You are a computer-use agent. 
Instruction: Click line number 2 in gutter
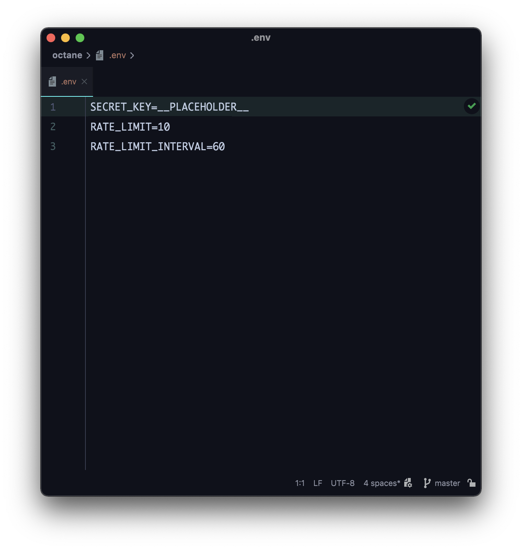tap(53, 127)
